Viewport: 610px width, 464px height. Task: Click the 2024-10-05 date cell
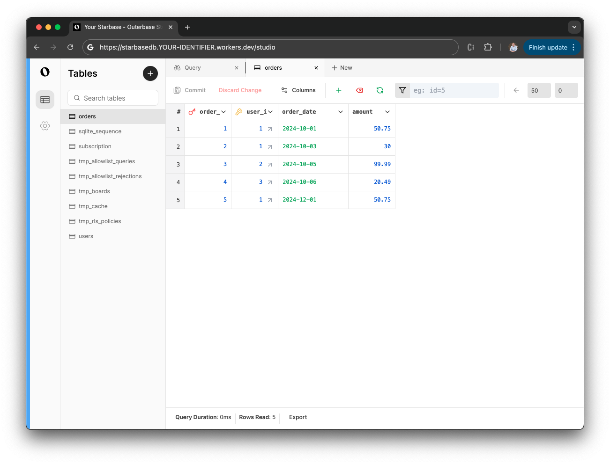point(313,164)
